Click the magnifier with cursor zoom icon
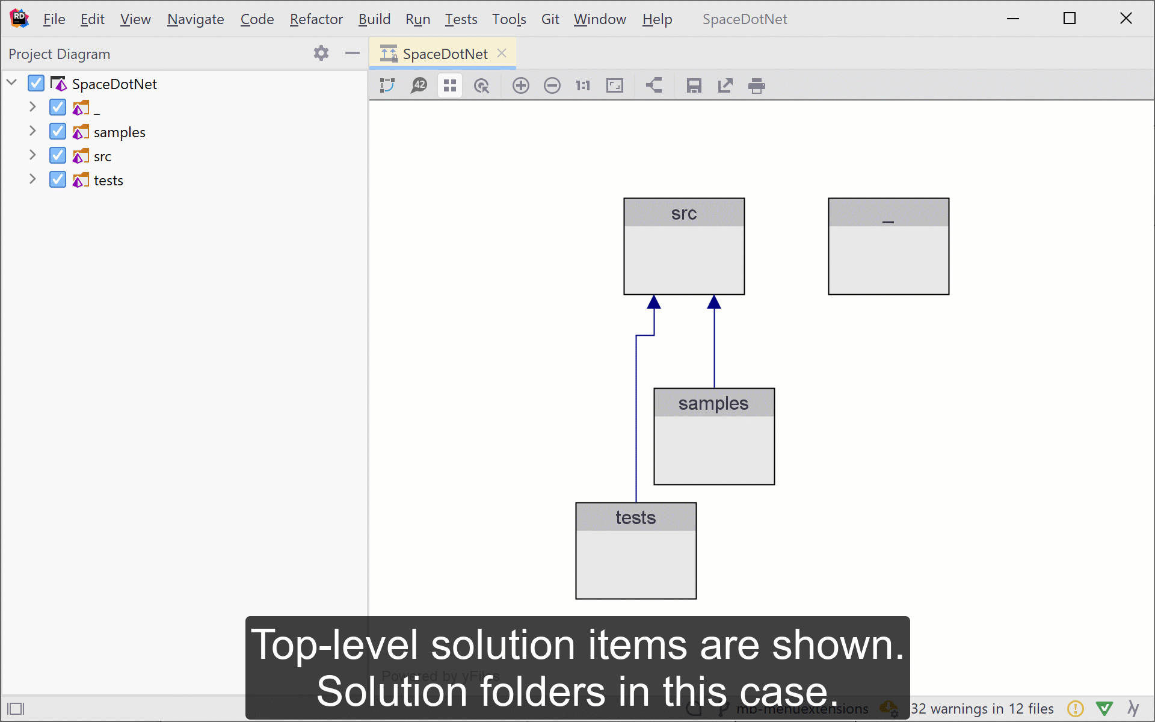1155x722 pixels. 481,85
